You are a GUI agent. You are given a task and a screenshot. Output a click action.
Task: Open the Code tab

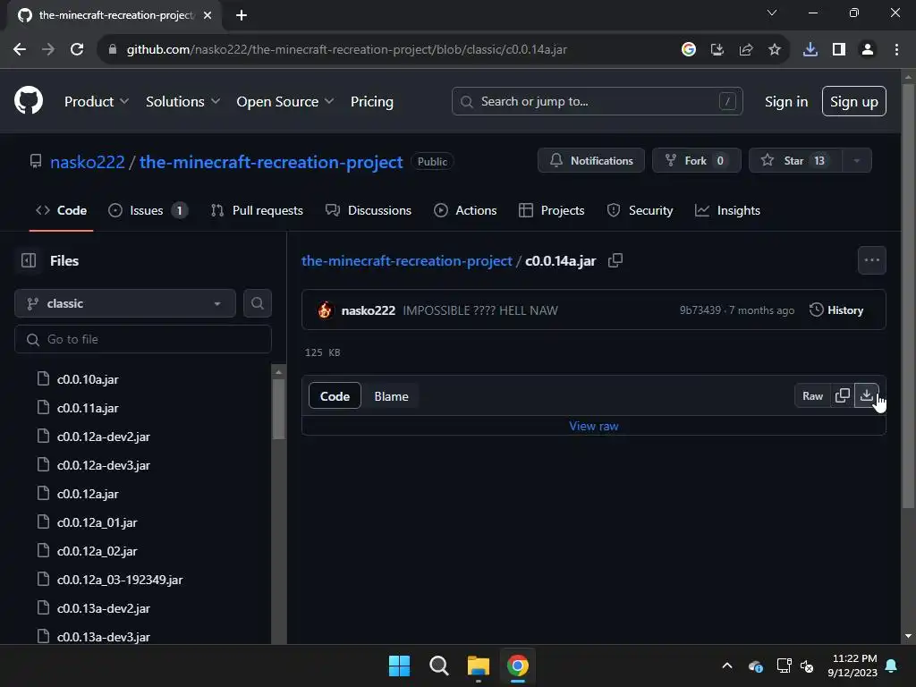point(62,210)
